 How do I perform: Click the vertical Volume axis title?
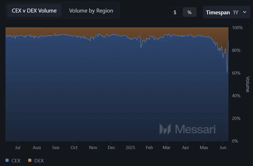pos(248,84)
